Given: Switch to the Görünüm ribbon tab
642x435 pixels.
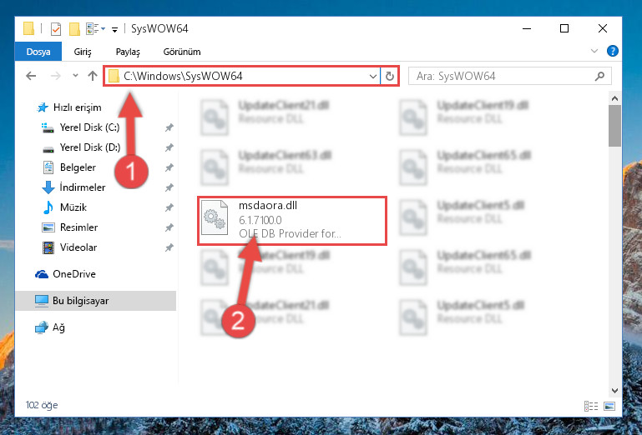Looking at the screenshot, I should click(182, 52).
